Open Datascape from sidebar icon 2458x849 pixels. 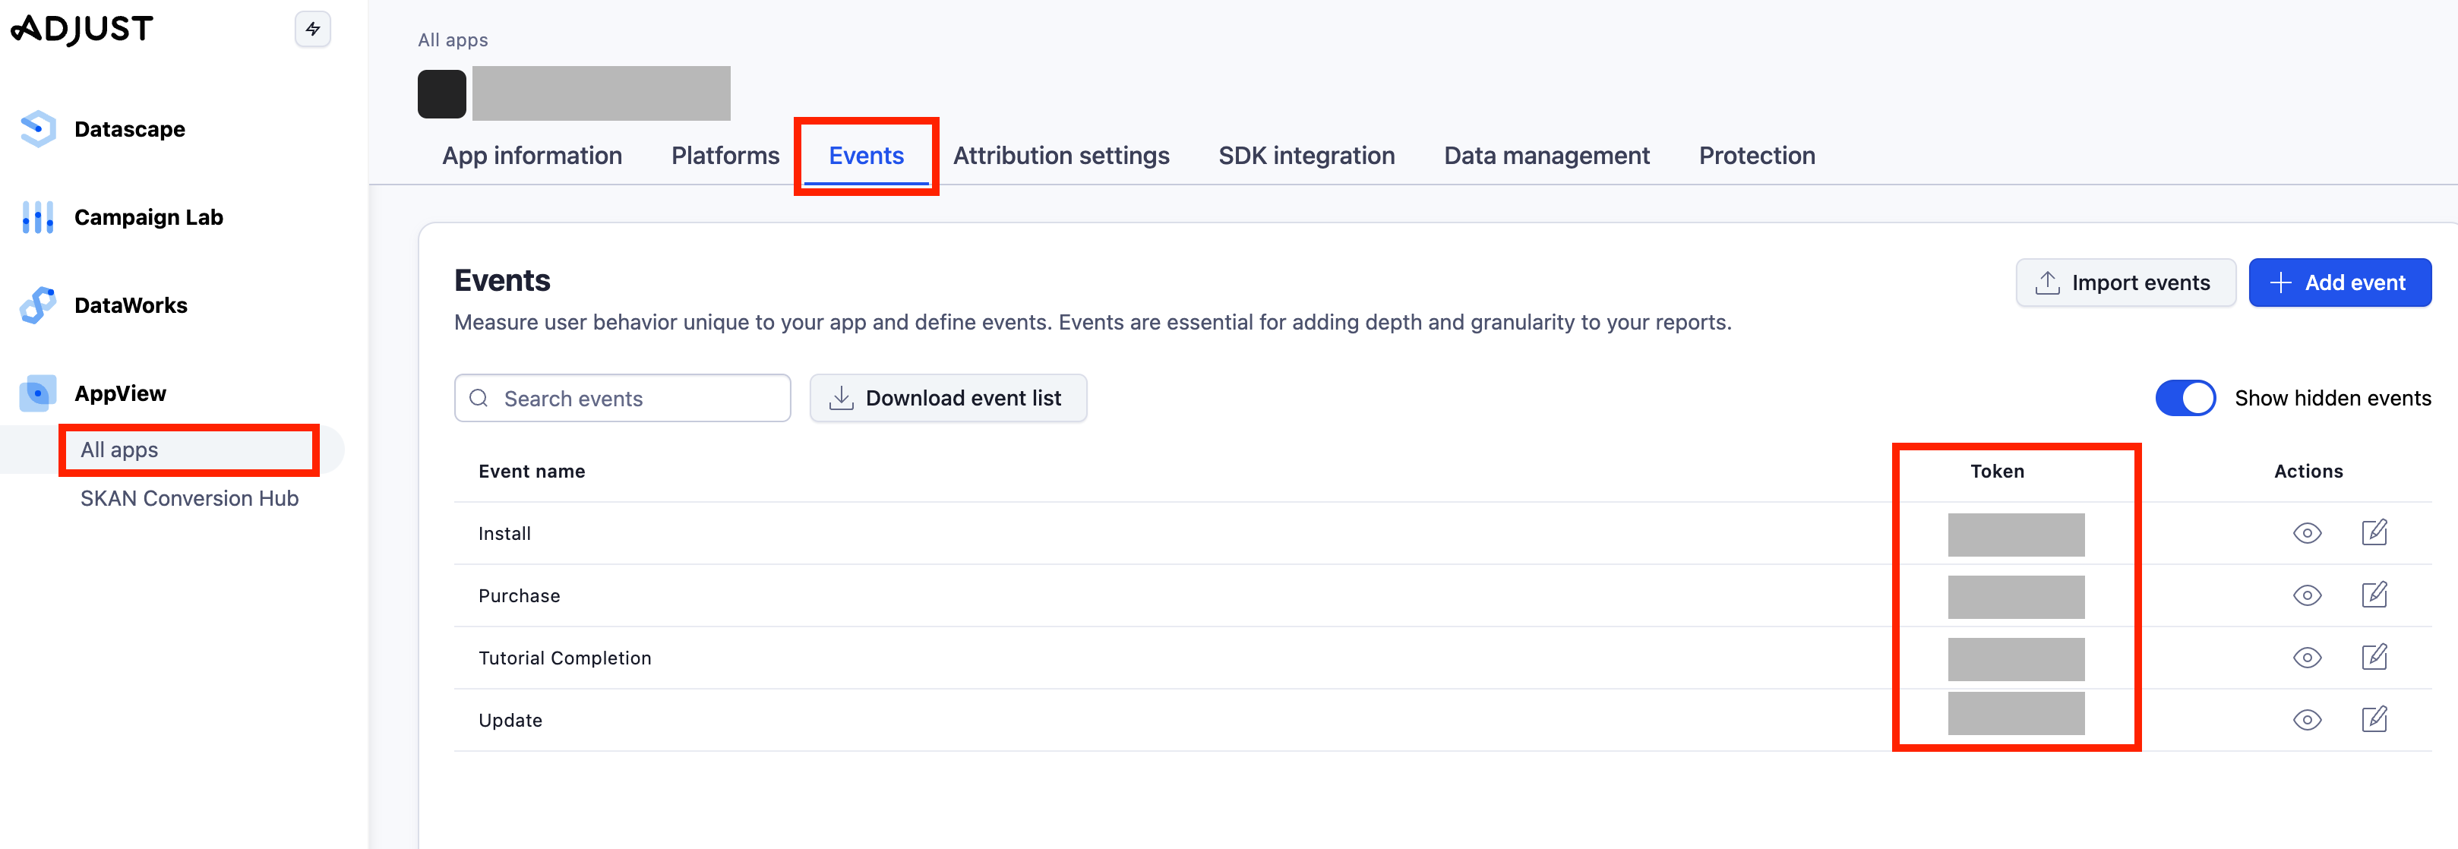coord(38,129)
